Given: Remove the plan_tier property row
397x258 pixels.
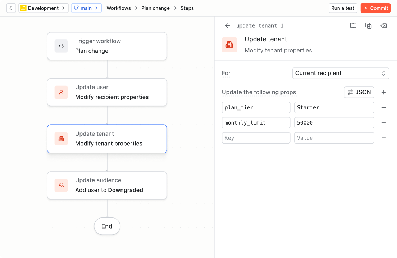Looking at the screenshot, I should (384, 108).
